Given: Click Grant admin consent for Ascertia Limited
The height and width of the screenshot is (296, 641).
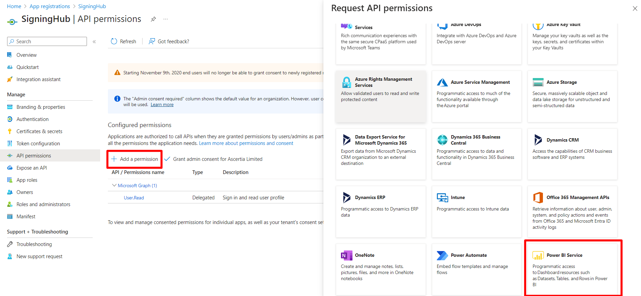Looking at the screenshot, I should (x=213, y=159).
